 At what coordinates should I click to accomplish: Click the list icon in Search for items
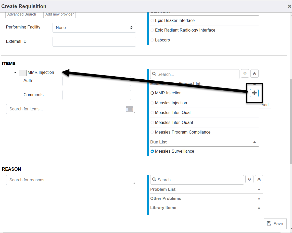click(x=129, y=109)
